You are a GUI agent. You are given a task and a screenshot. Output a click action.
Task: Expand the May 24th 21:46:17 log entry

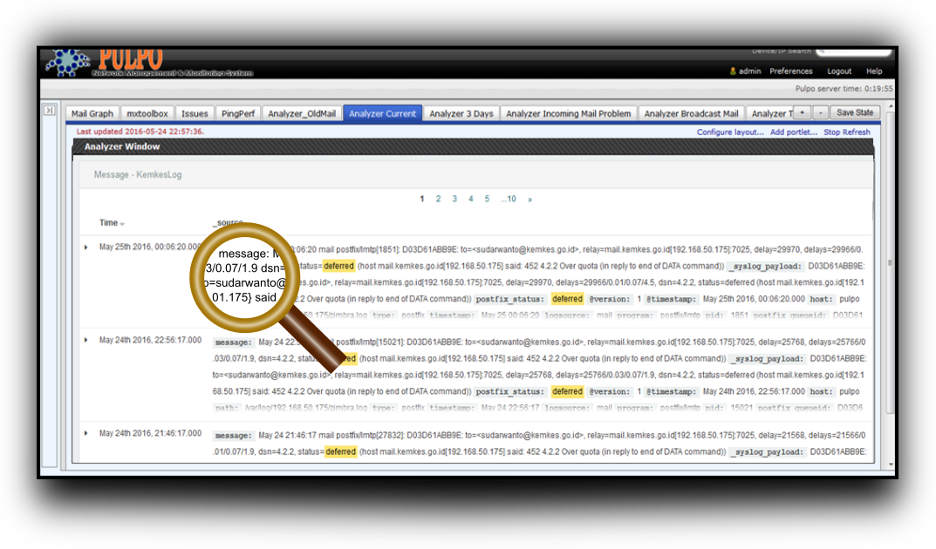tap(85, 433)
